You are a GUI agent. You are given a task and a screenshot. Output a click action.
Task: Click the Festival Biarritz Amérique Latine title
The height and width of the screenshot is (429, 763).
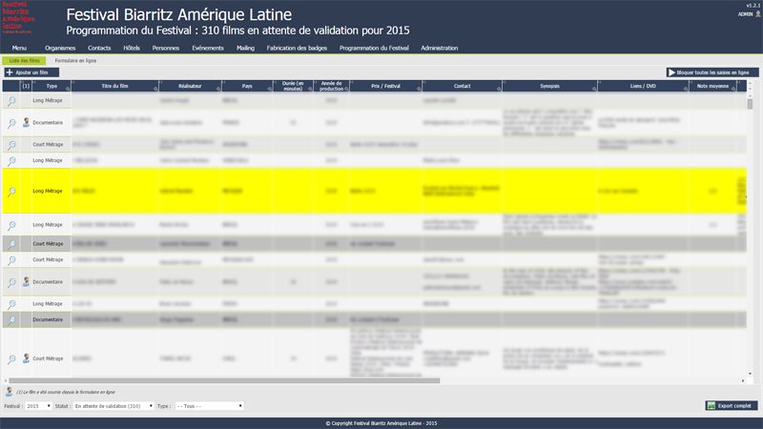[178, 14]
